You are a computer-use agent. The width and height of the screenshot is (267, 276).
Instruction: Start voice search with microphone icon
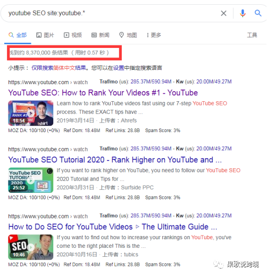[243, 13]
